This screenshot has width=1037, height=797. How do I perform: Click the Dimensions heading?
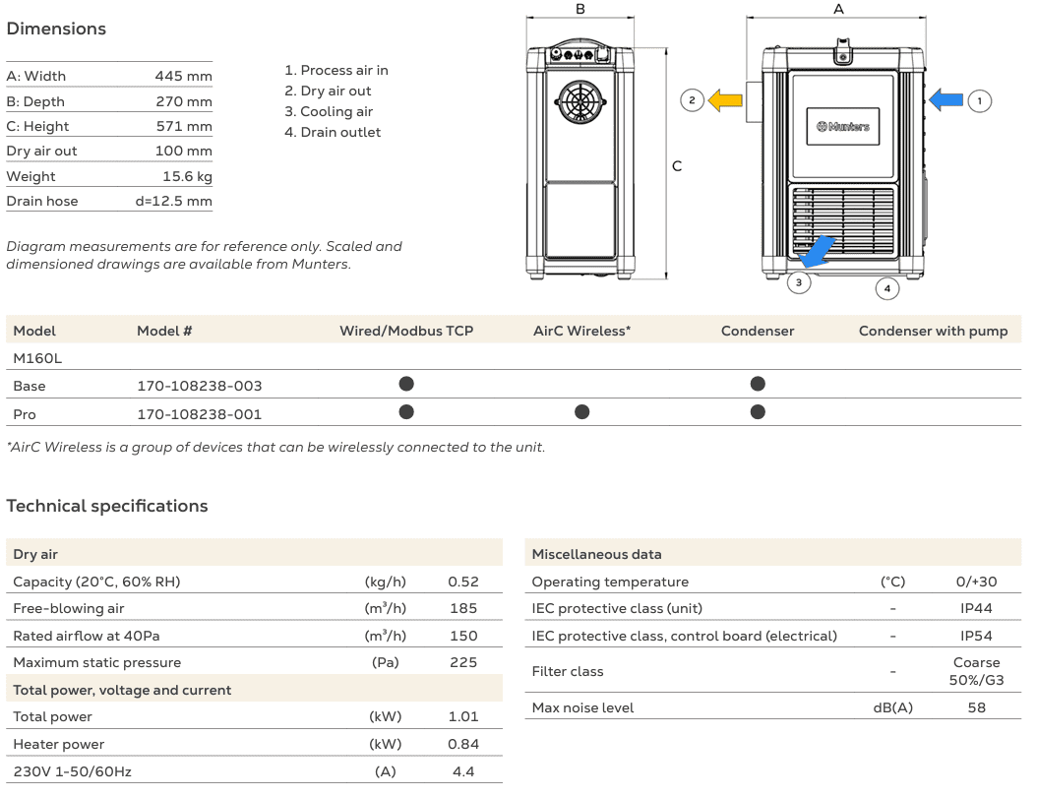56,29
